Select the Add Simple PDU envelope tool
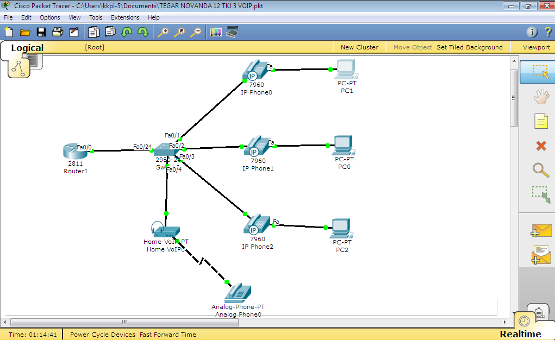The height and width of the screenshot is (340, 555). 541,230
